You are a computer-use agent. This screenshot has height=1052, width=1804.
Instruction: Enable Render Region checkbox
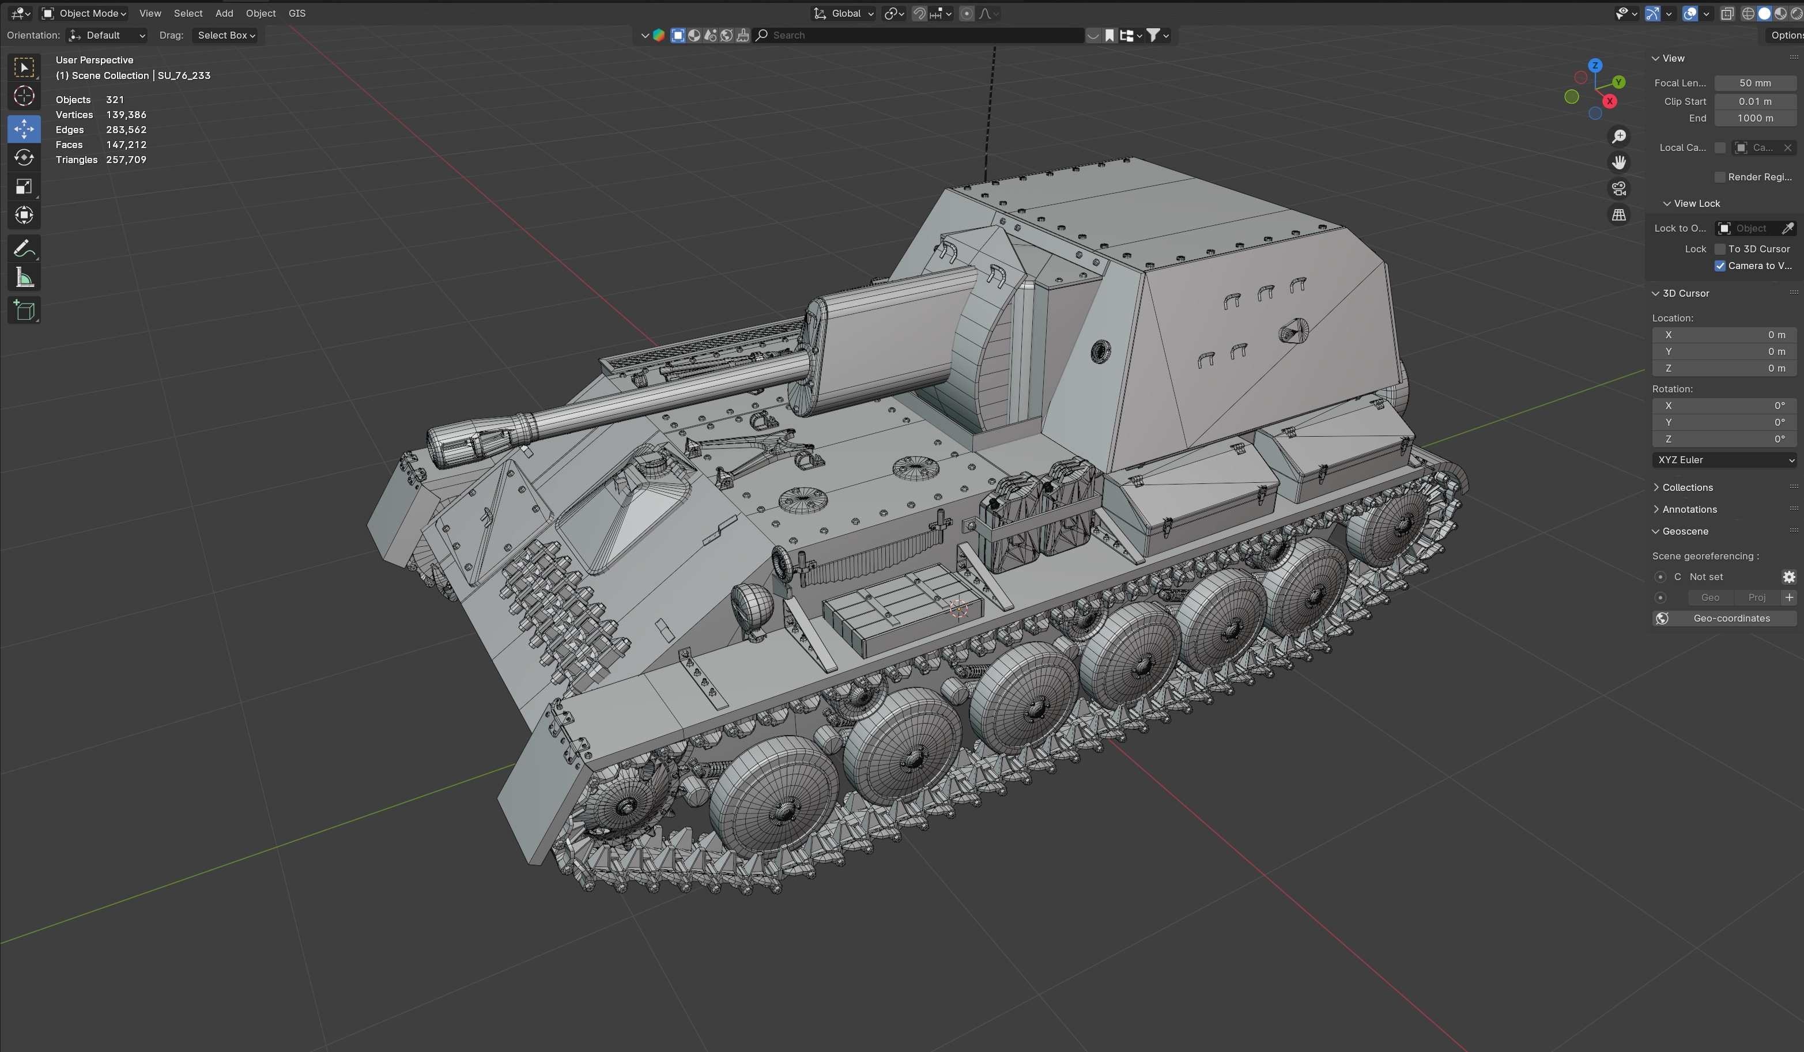tap(1719, 177)
